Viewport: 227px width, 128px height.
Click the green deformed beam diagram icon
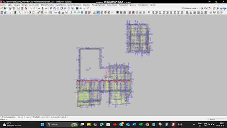78,13
